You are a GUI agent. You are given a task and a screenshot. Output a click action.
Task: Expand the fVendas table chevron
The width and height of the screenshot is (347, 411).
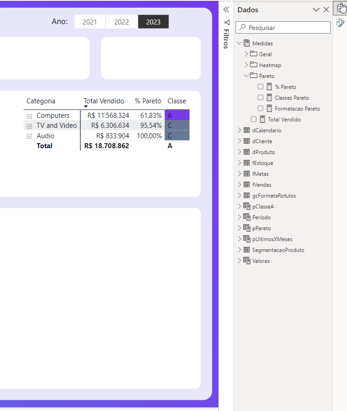tap(239, 184)
